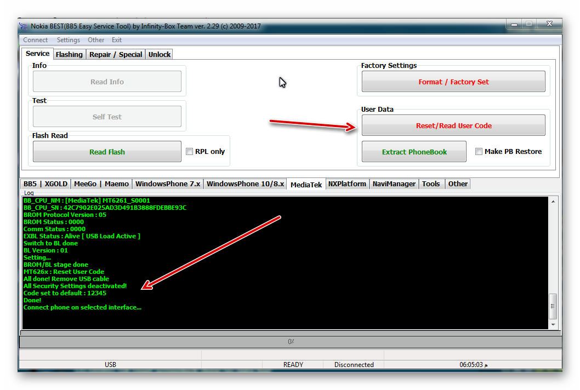Open the Unlock tab
The width and height of the screenshot is (580, 390).
click(x=160, y=54)
